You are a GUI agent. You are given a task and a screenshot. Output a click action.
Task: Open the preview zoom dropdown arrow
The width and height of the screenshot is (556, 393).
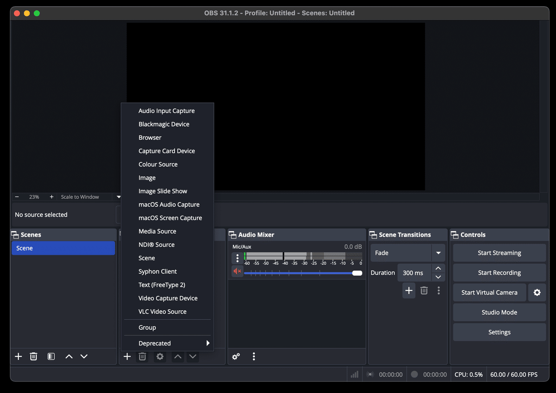click(x=119, y=196)
